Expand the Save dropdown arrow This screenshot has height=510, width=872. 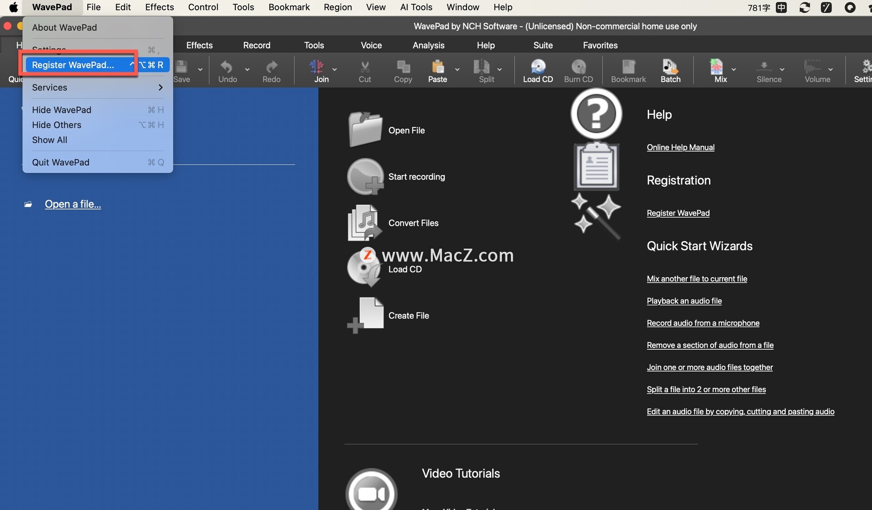200,69
